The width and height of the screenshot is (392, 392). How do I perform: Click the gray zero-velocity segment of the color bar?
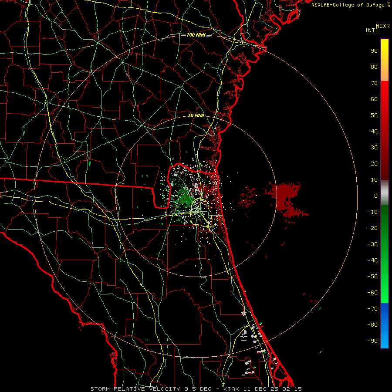click(x=385, y=193)
